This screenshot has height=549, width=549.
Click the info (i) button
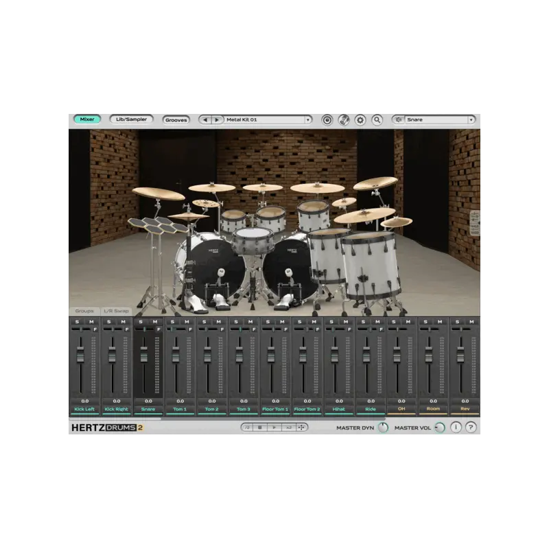tap(456, 427)
